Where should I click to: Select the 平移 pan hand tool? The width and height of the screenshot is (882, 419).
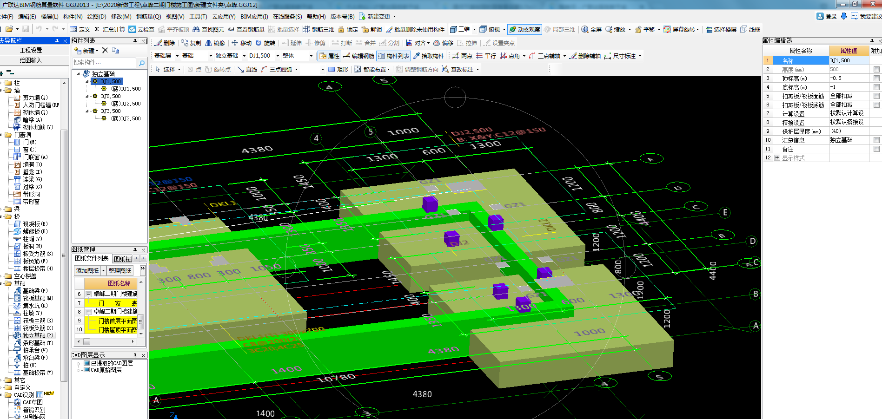pos(644,29)
